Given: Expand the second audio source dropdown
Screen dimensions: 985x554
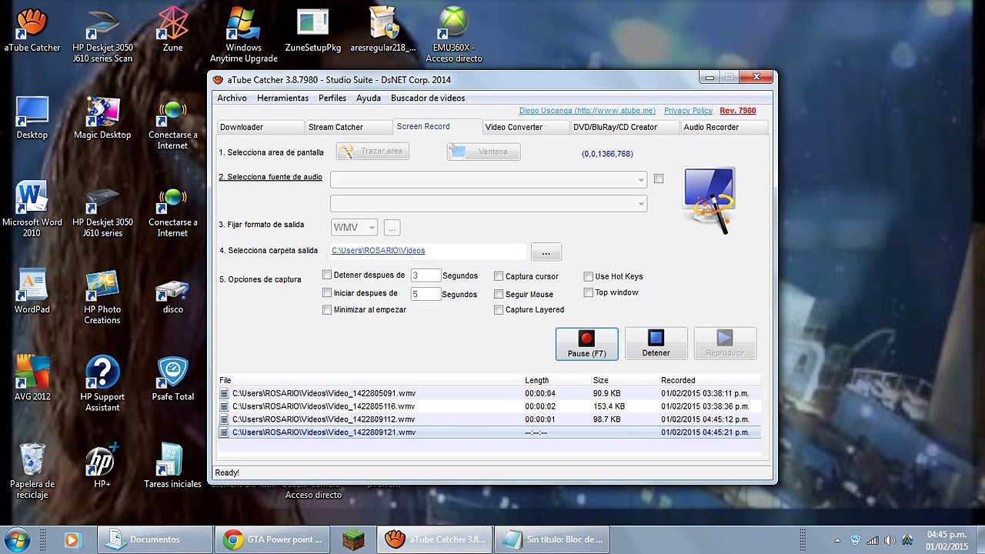Looking at the screenshot, I should (640, 204).
